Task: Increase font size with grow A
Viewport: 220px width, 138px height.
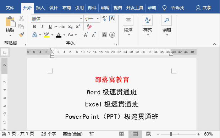Action: (x=86, y=35)
